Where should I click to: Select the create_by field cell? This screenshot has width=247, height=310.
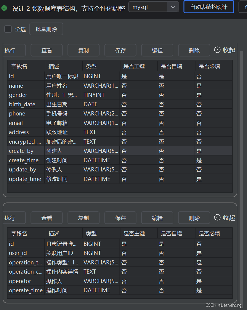pos(26,151)
